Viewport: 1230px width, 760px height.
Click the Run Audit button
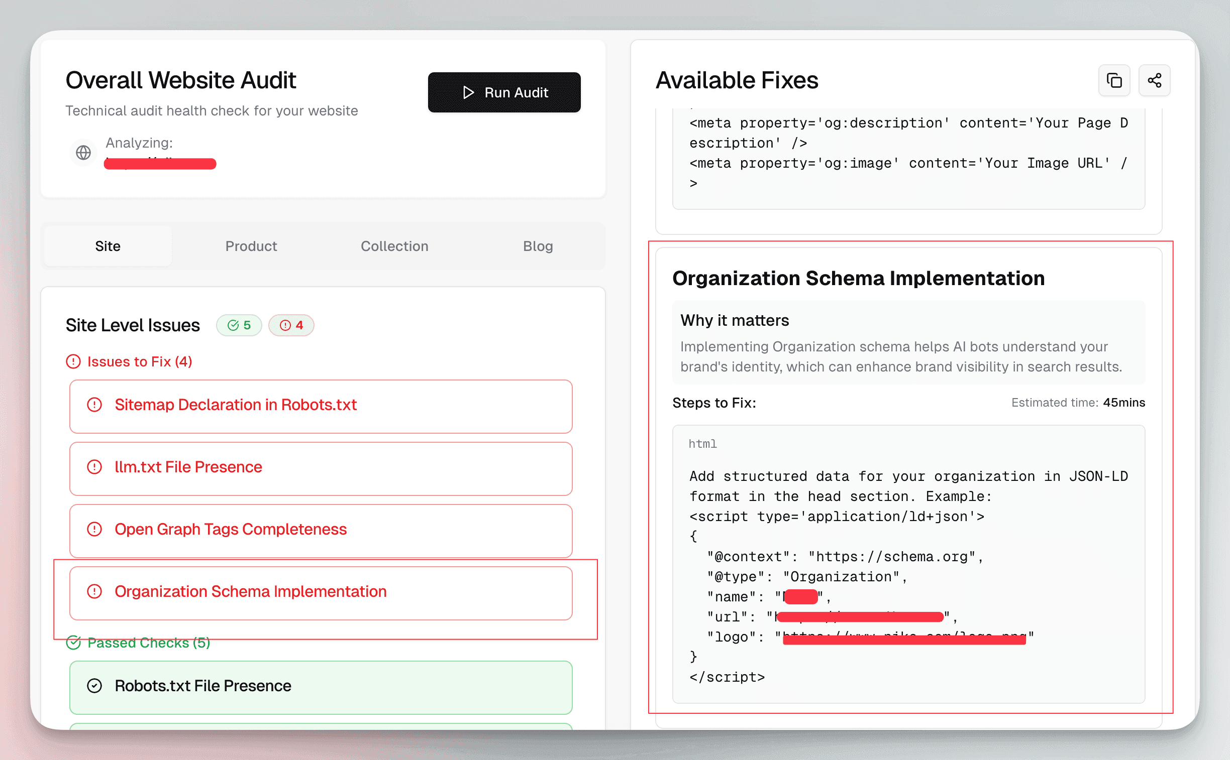(504, 92)
